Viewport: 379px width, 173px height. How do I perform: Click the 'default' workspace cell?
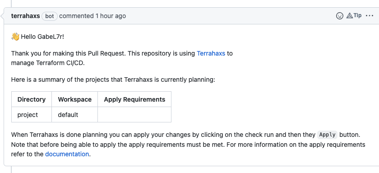click(75, 115)
